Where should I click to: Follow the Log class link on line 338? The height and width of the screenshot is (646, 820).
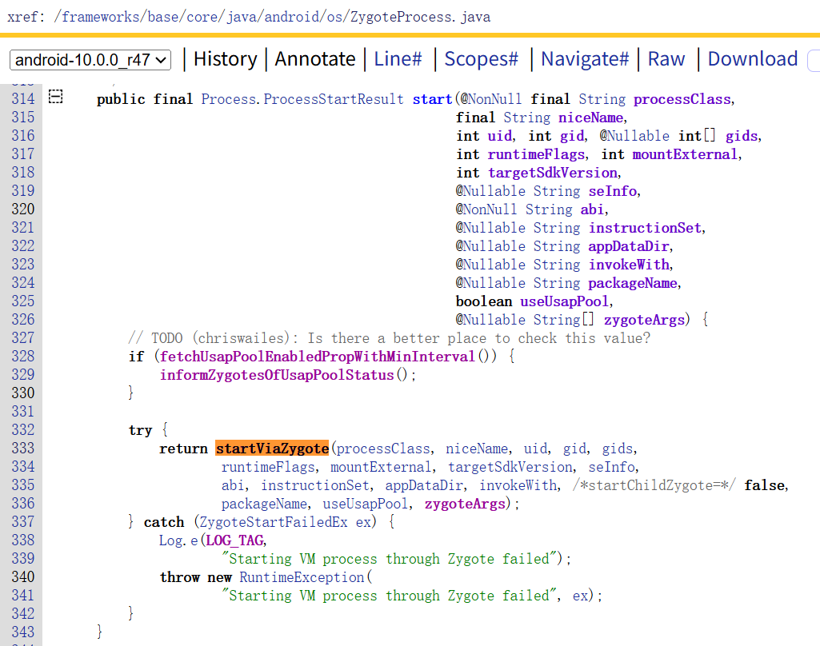coord(171,540)
